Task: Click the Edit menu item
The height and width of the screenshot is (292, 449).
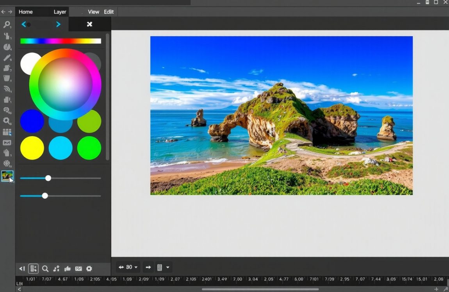Action: (109, 12)
